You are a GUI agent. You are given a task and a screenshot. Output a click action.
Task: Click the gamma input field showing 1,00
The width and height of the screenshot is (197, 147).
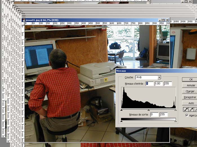tap(158, 84)
